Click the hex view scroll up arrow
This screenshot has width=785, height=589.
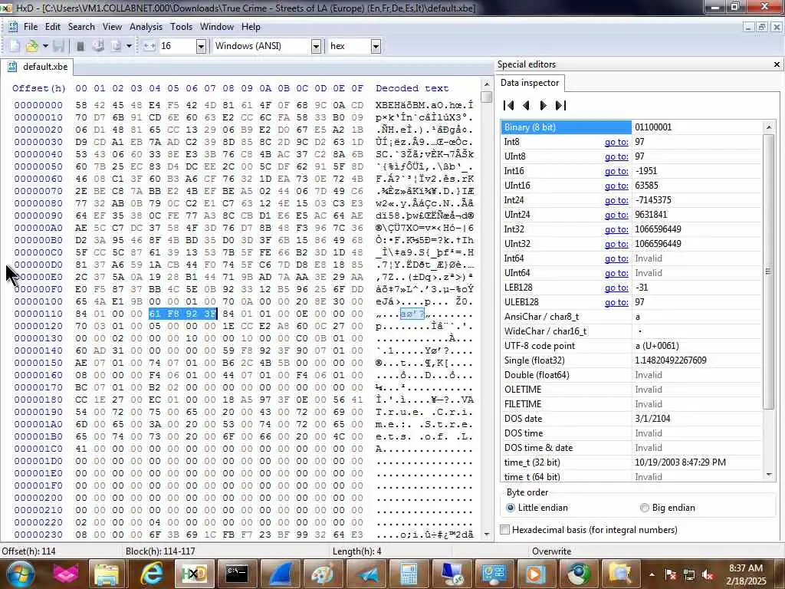click(x=486, y=84)
